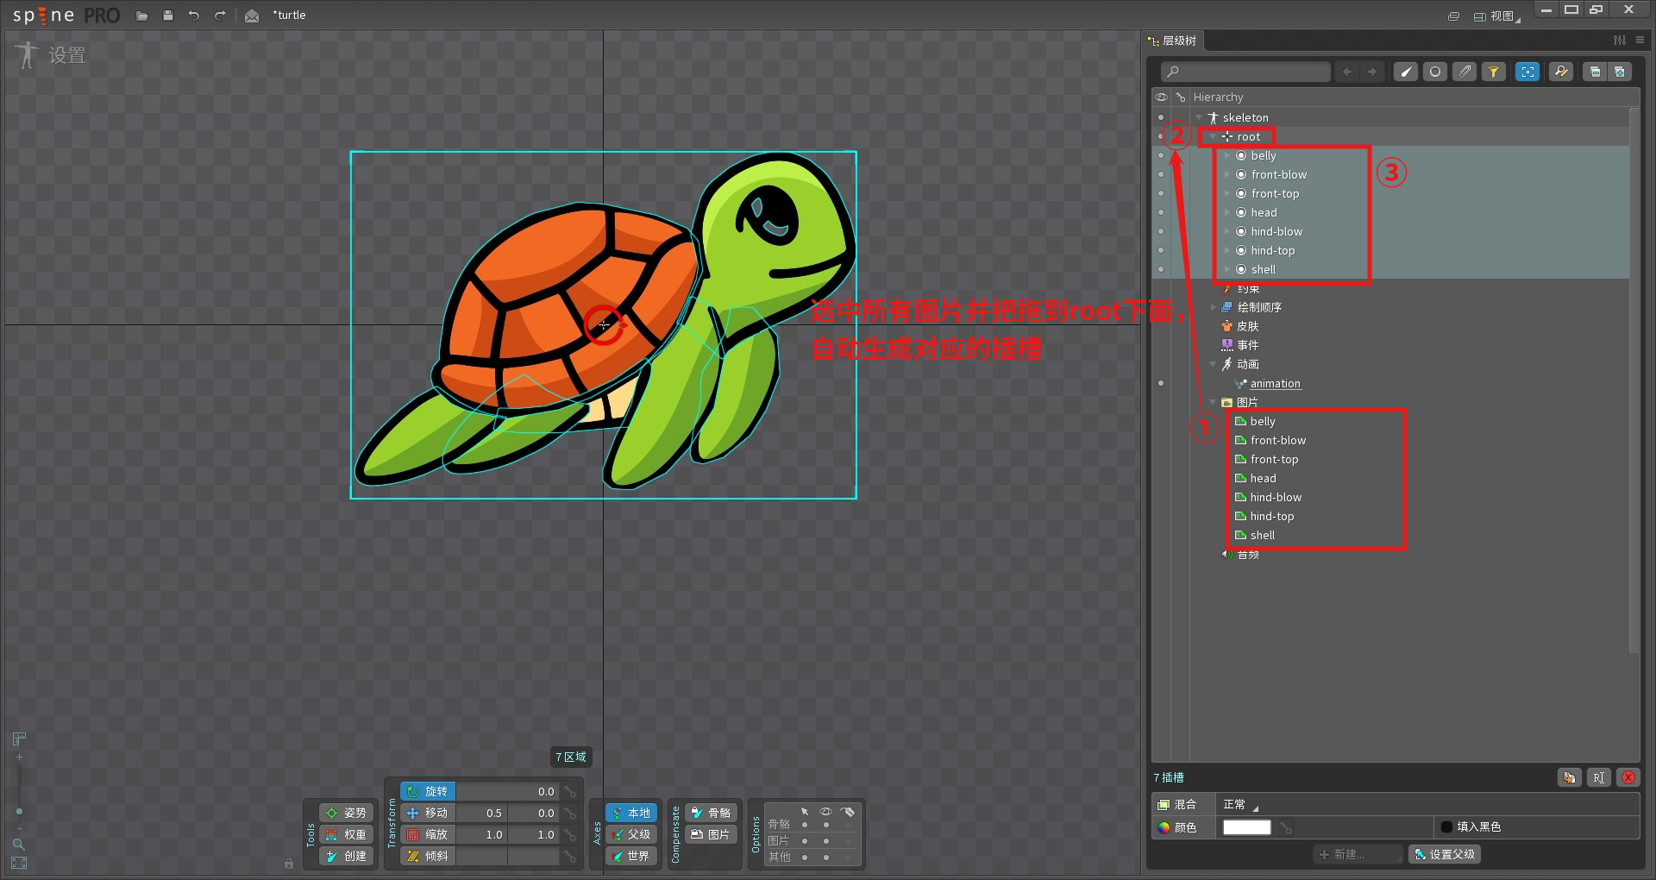This screenshot has height=880, width=1656.
Task: Undo the last action
Action: pyautogui.click(x=194, y=16)
